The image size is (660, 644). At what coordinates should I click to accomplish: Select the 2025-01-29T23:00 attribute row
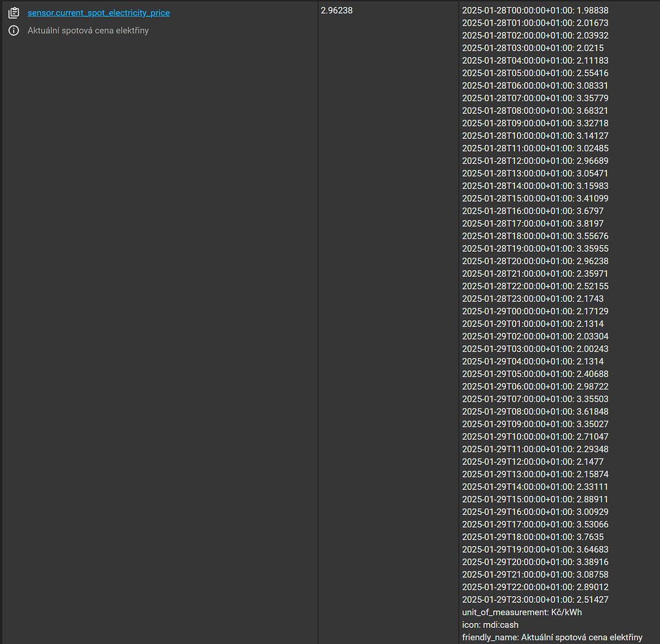pos(535,599)
